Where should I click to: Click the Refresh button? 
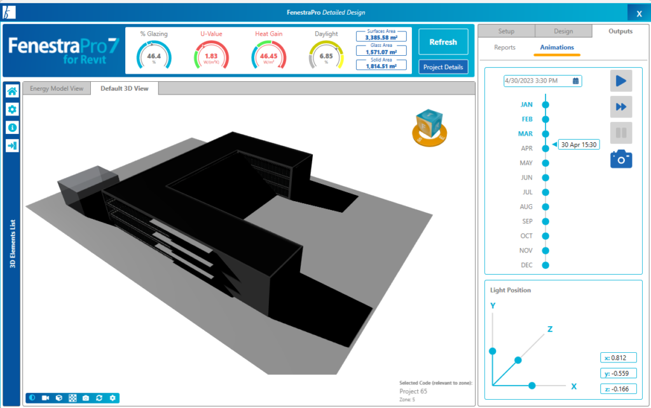[443, 42]
